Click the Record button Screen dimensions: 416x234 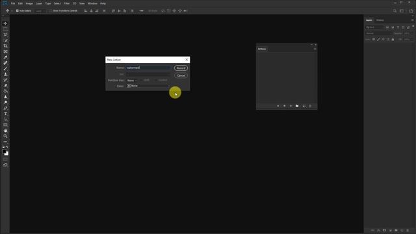(181, 68)
